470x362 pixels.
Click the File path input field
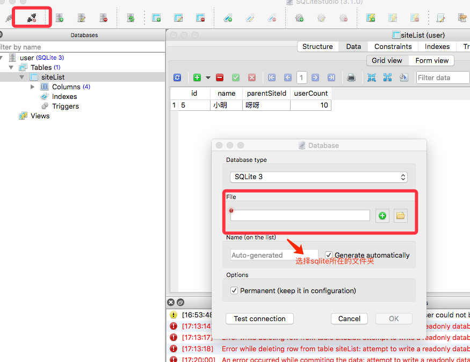coord(300,216)
